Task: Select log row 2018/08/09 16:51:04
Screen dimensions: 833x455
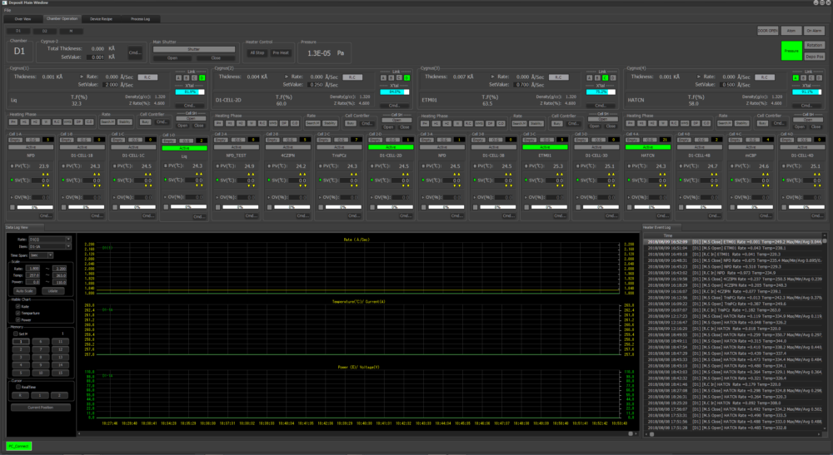Action: pyautogui.click(x=733, y=248)
